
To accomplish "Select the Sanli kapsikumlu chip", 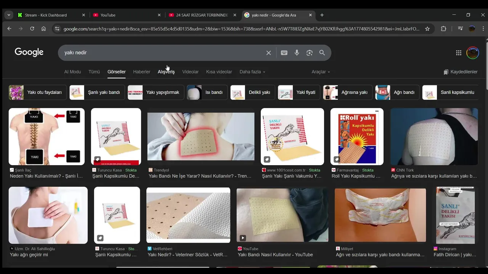I will coord(451,92).
